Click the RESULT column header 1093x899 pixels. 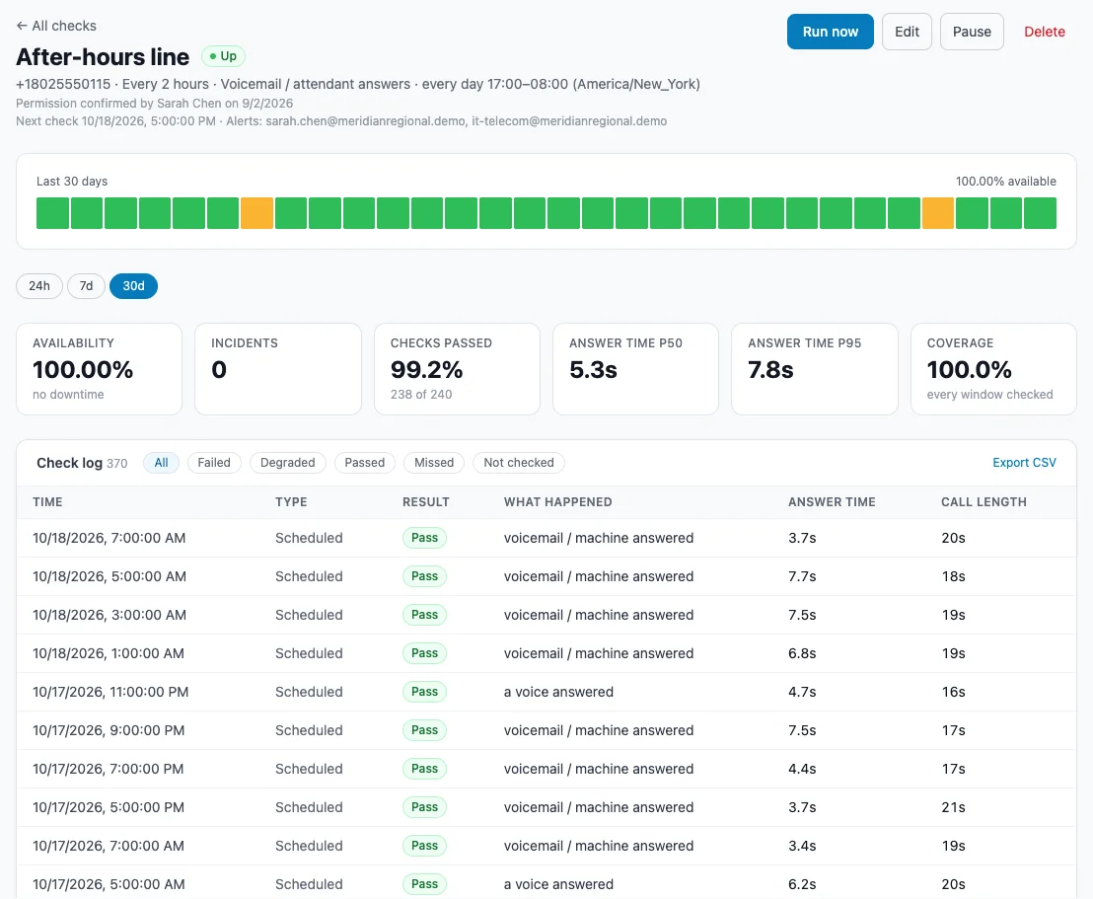426,502
